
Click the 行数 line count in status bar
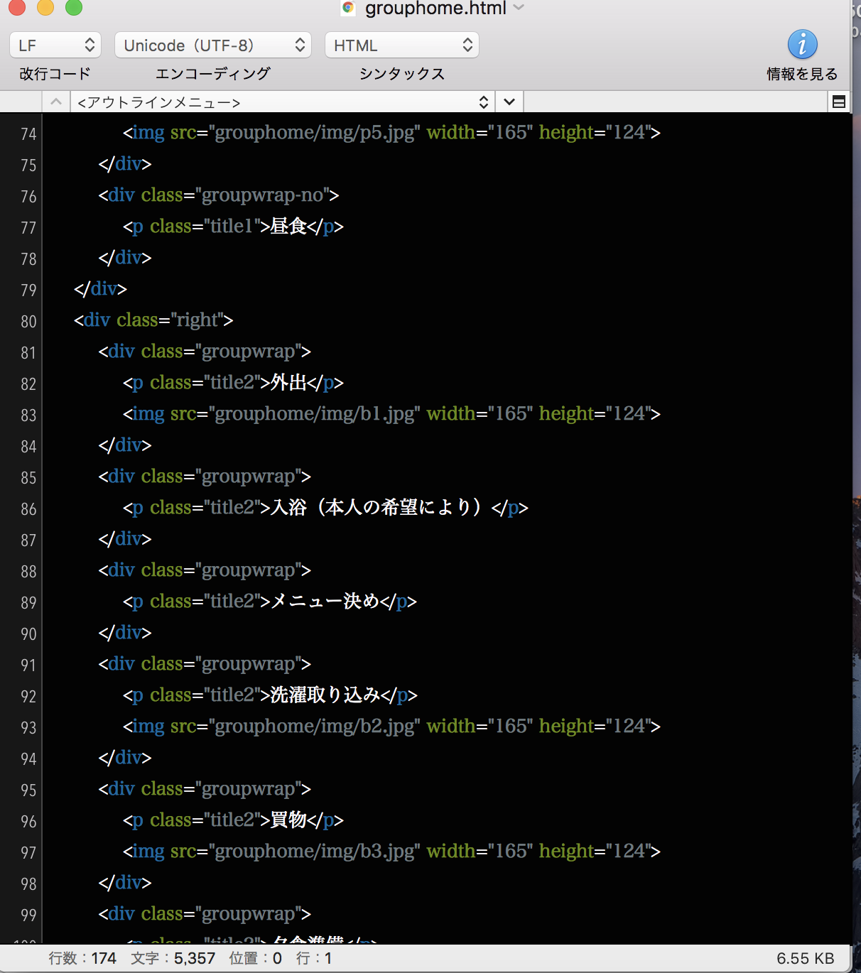click(82, 958)
